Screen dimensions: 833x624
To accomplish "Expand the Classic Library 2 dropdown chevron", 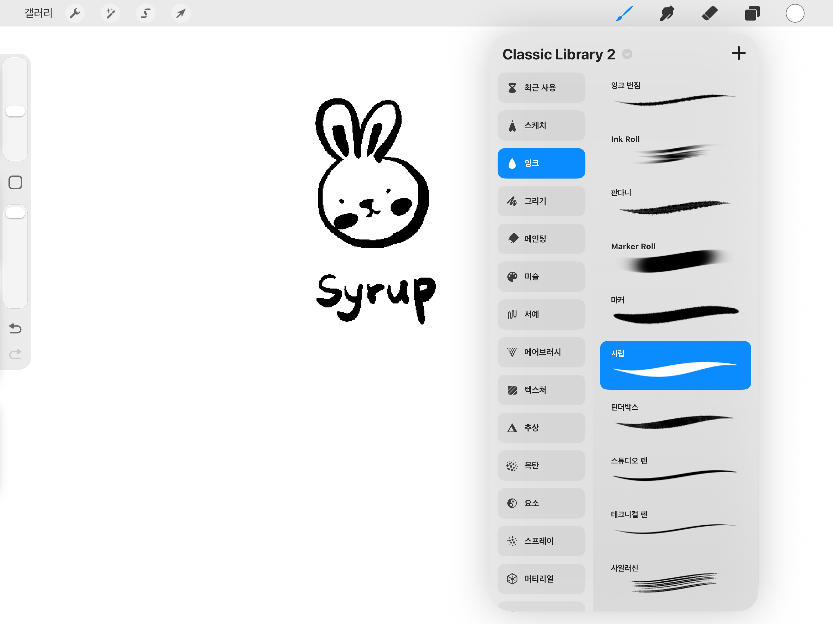I will point(627,54).
